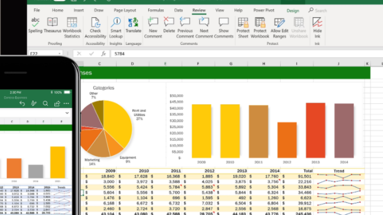
Task: Switch to the View tab
Action: tap(219, 10)
